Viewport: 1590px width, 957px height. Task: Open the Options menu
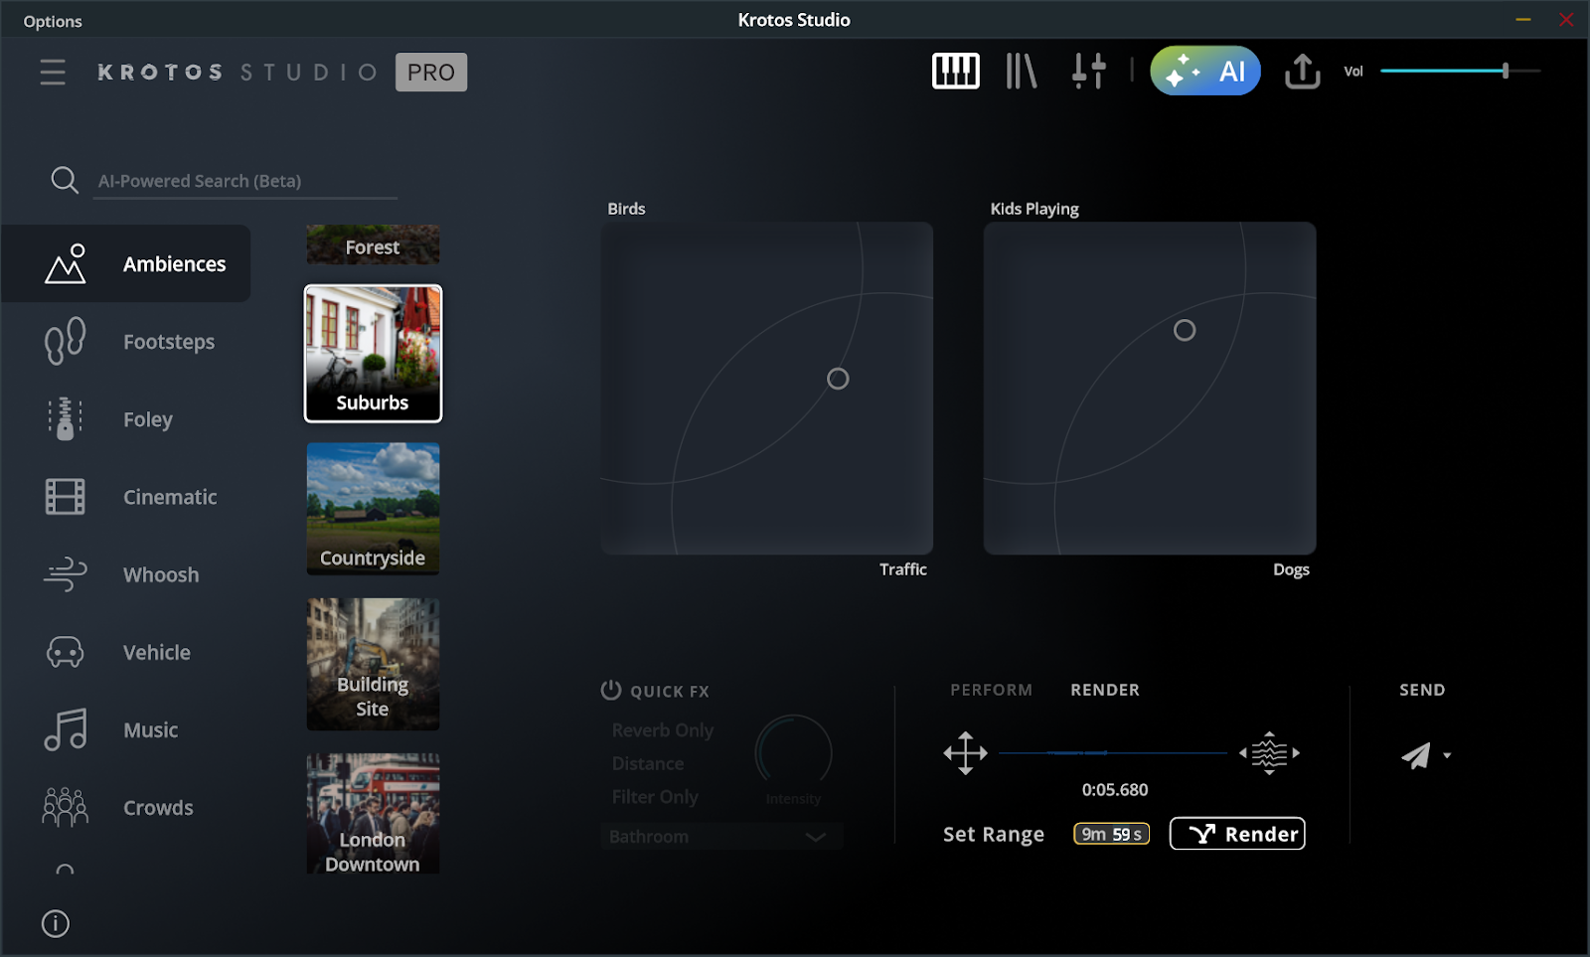click(53, 21)
